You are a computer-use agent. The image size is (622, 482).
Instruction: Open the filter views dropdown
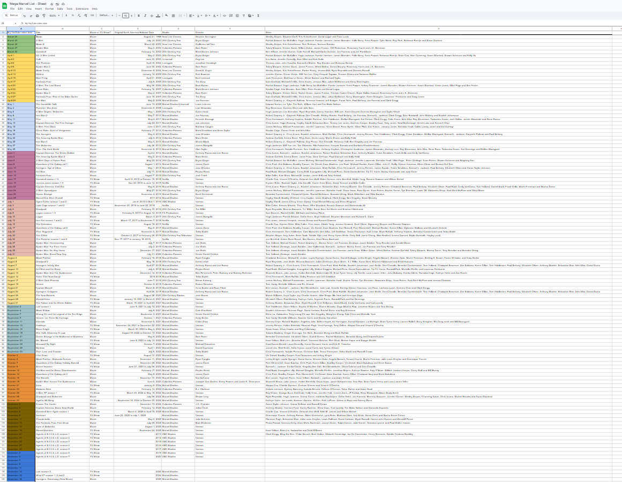tap(251, 16)
